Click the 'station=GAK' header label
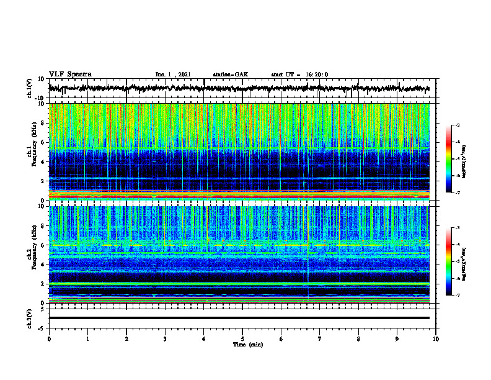 [231, 75]
